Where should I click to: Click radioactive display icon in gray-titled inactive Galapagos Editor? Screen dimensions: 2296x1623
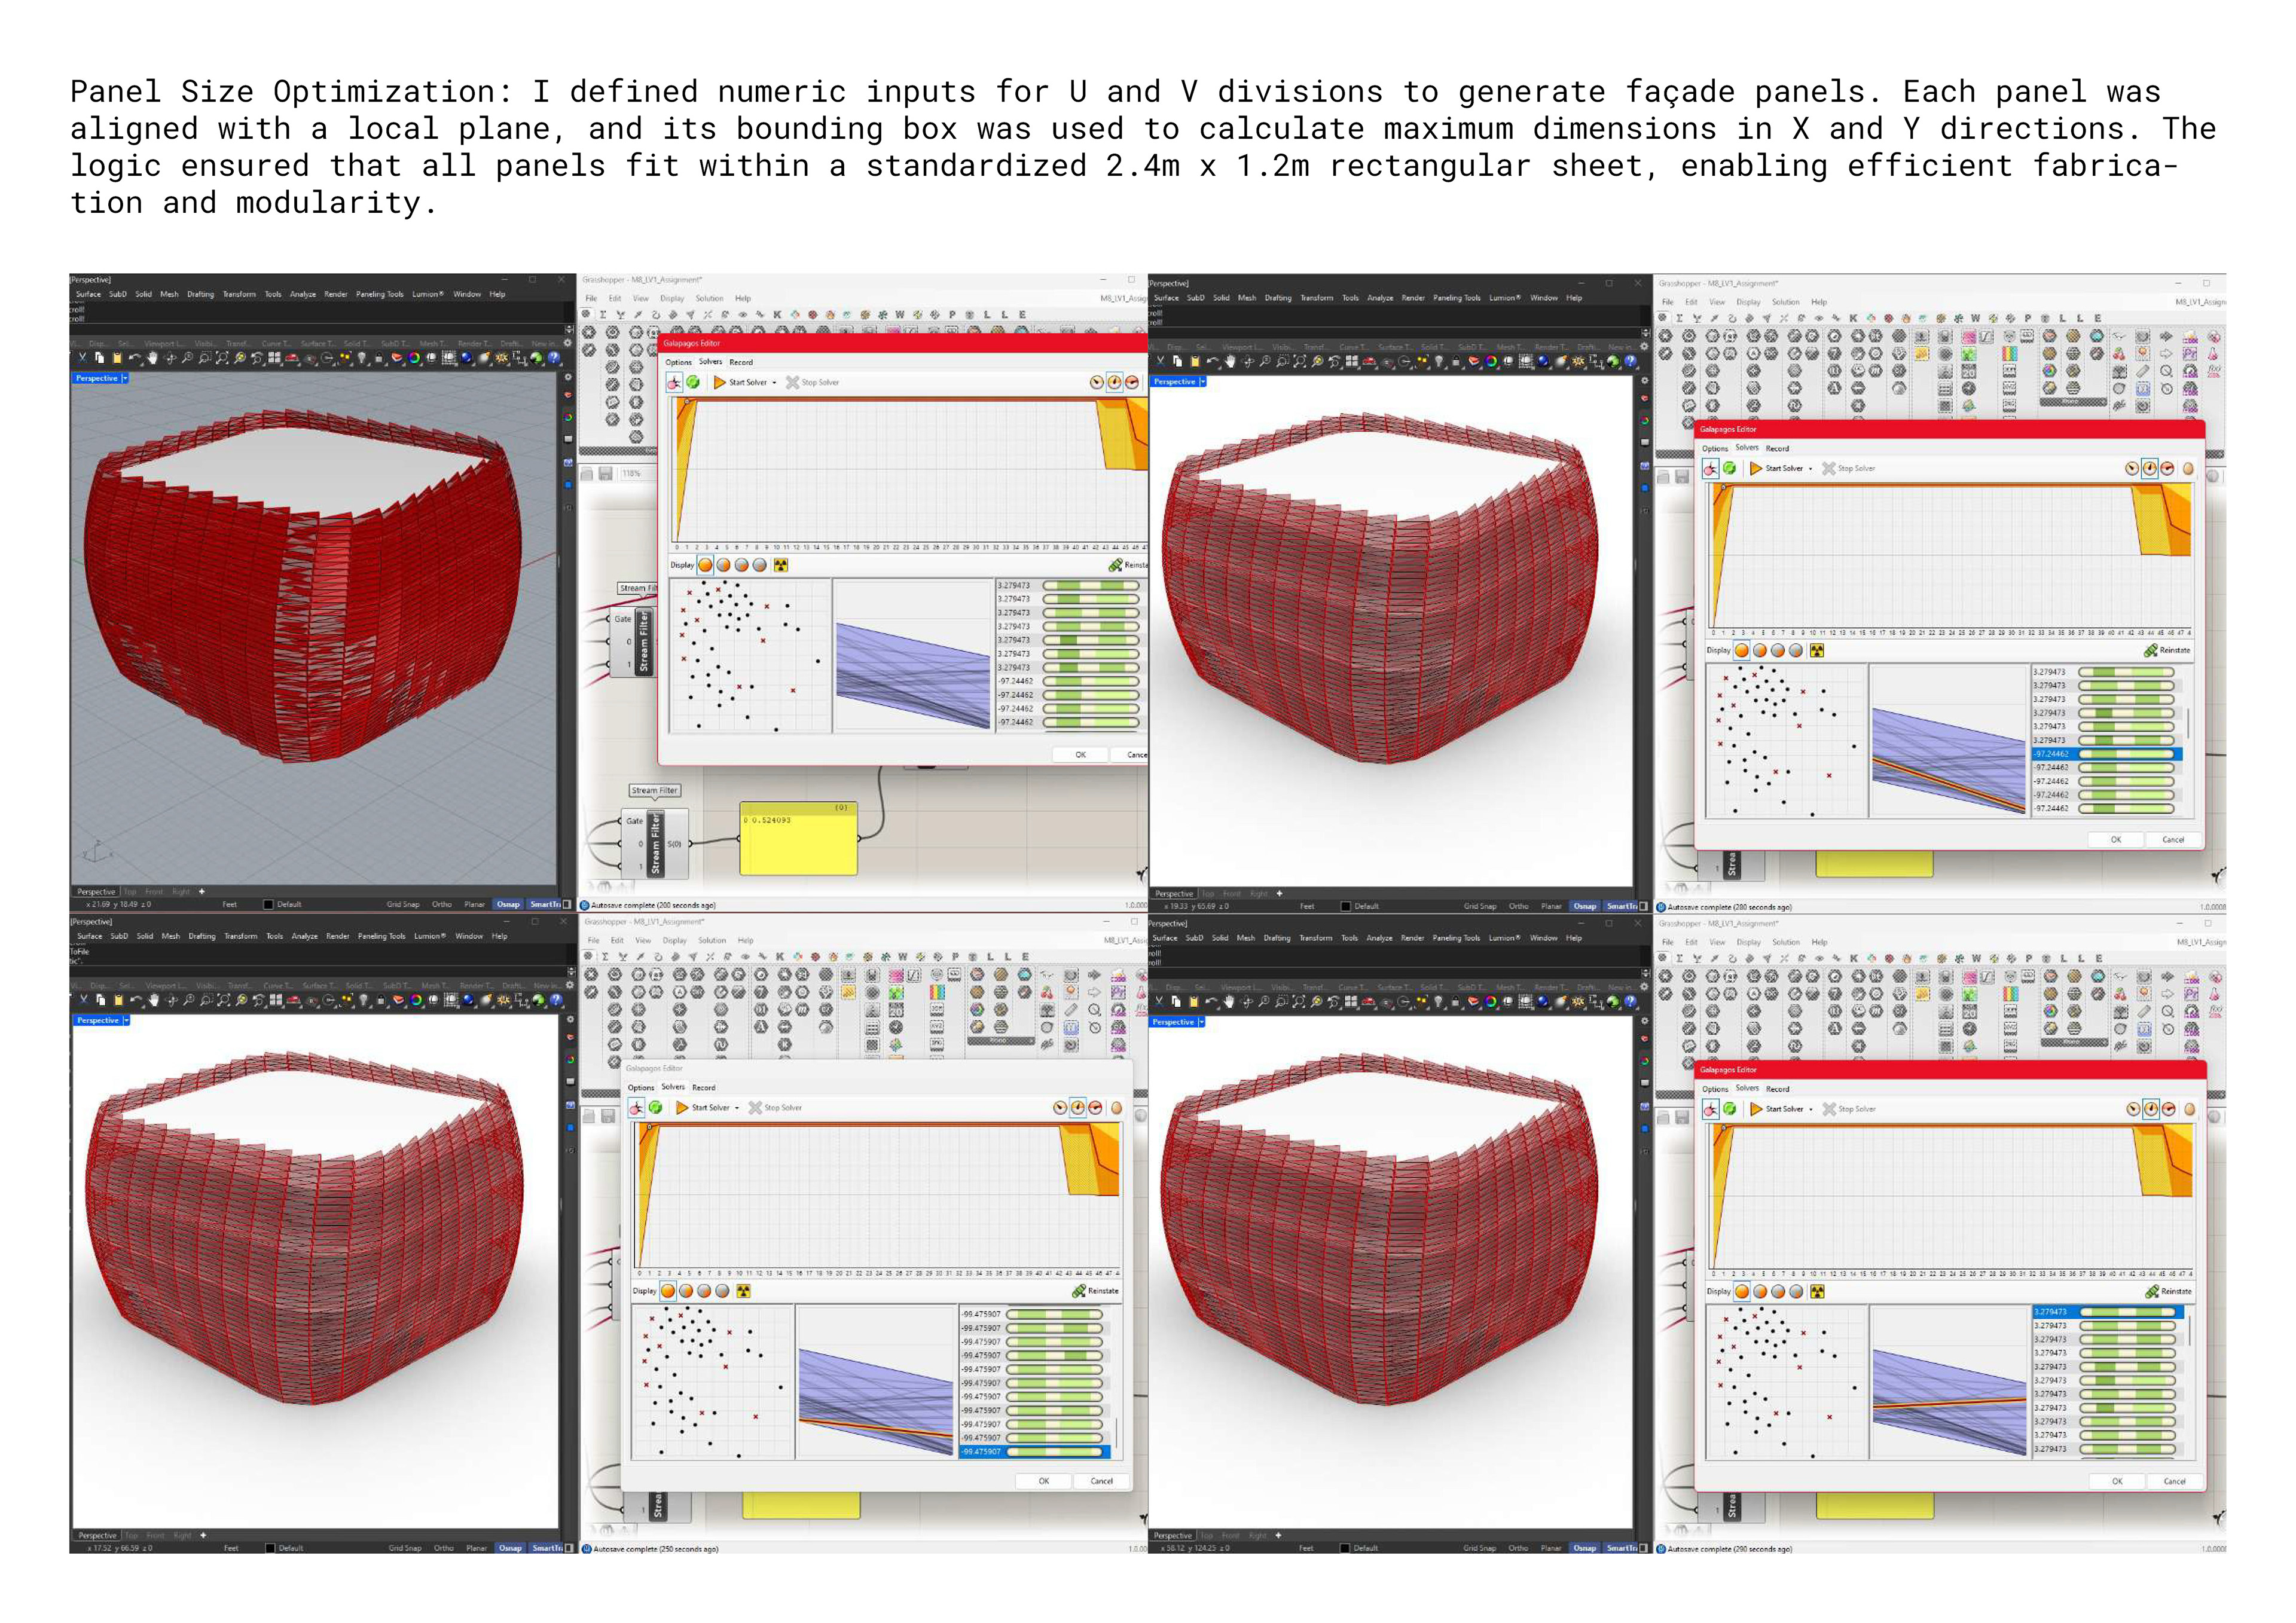[x=743, y=1291]
